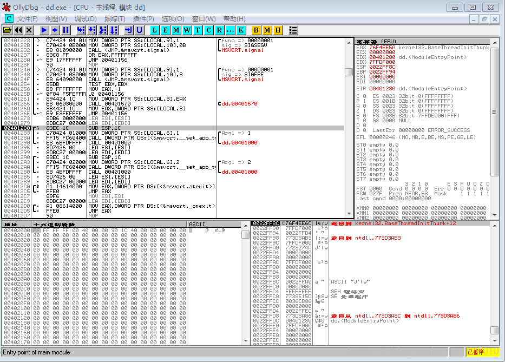The height and width of the screenshot is (362, 505).
Task: Restore down the CPU child window
Action: pyautogui.click(x=484, y=19)
